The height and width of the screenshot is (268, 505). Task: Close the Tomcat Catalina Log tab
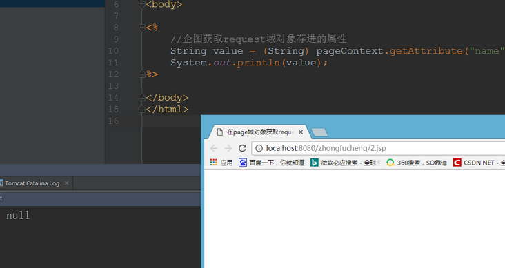(67, 183)
